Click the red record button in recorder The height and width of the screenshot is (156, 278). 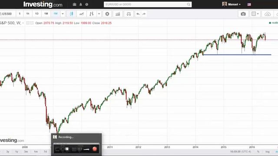click(x=95, y=149)
